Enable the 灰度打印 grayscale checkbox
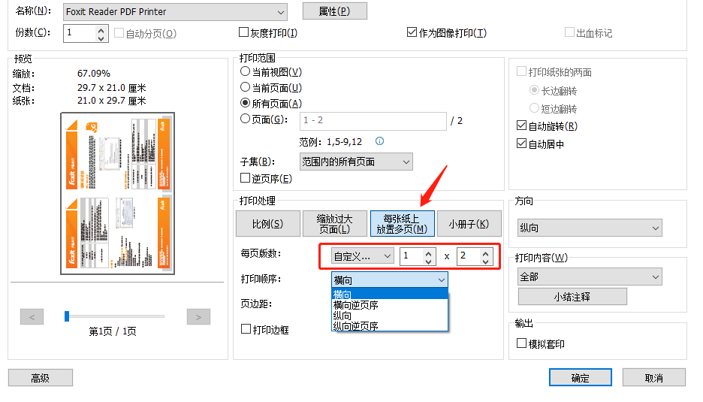The image size is (703, 402). (243, 33)
